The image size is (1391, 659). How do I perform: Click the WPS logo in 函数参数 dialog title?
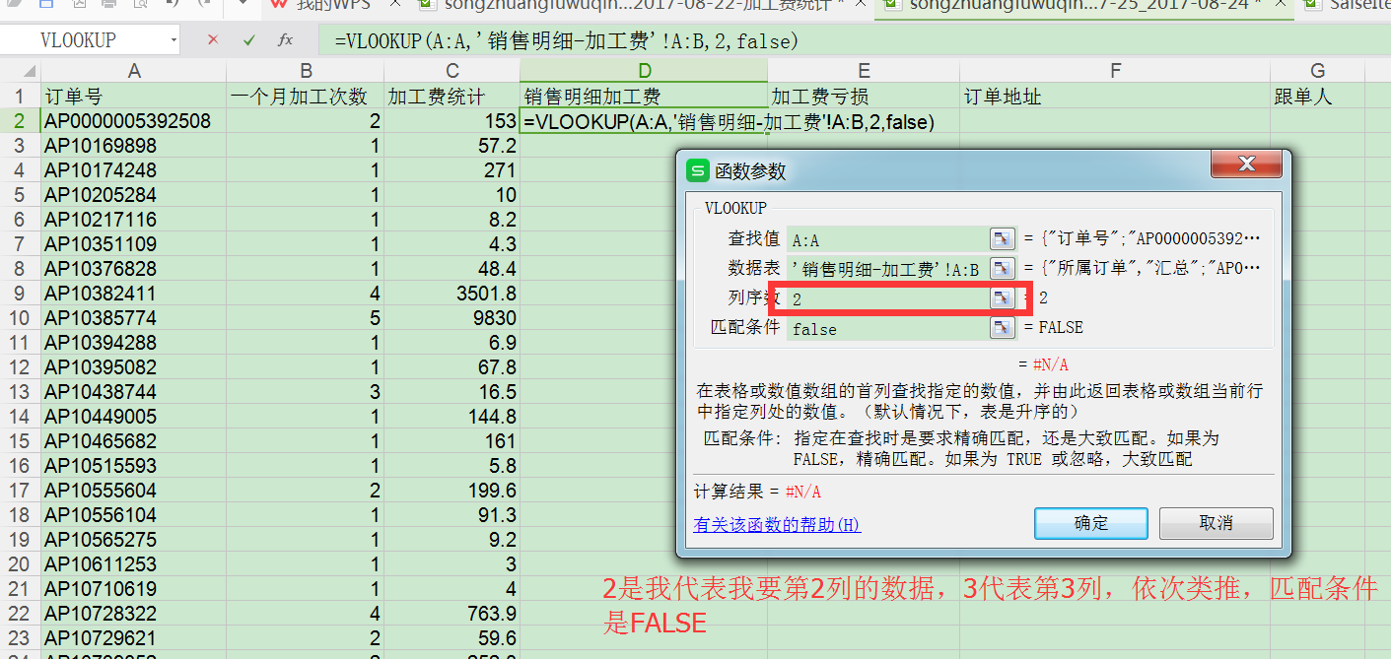pos(698,170)
